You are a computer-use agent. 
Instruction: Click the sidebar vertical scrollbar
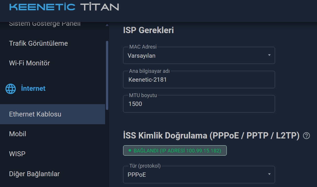pos(107,75)
